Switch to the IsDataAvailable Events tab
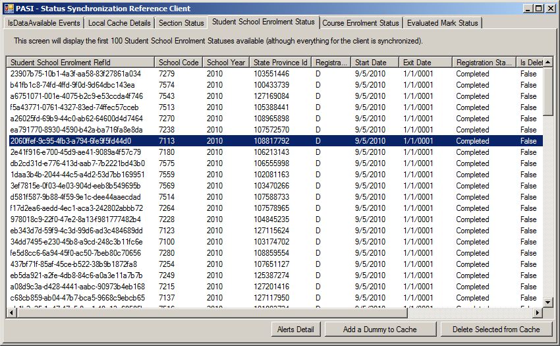The width and height of the screenshot is (560, 346). (x=43, y=23)
